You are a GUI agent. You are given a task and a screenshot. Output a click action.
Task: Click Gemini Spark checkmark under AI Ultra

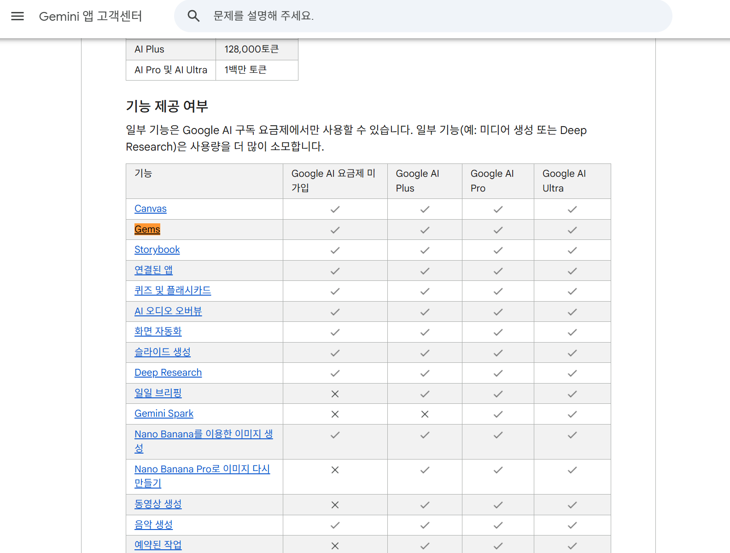[572, 414]
